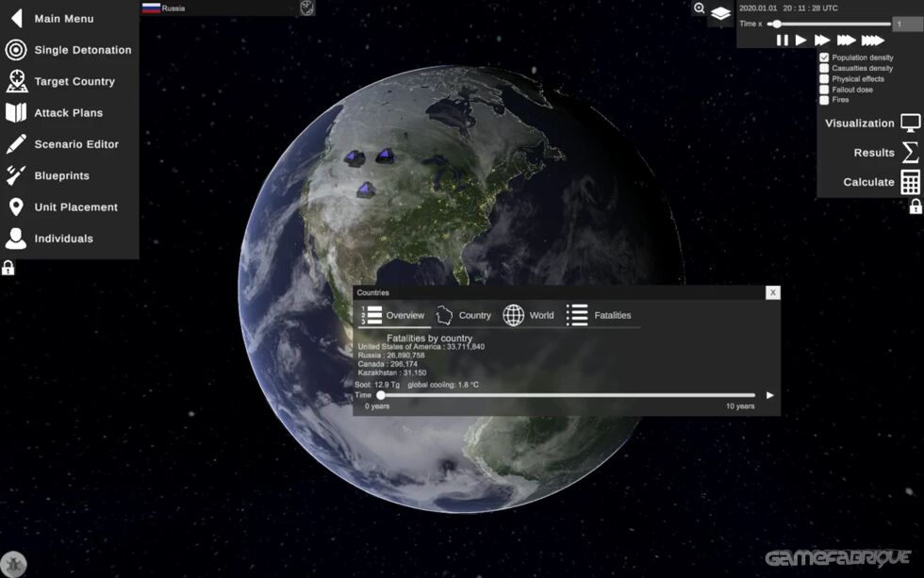Pause the simulation time
This screenshot has height=578, width=924.
tap(782, 40)
